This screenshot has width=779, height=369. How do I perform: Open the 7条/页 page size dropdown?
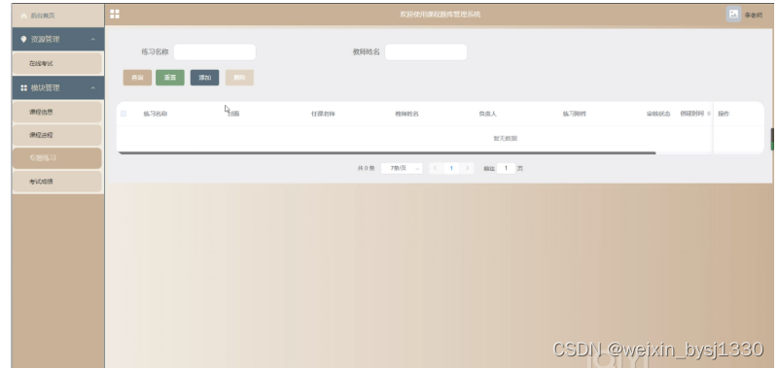click(x=402, y=168)
